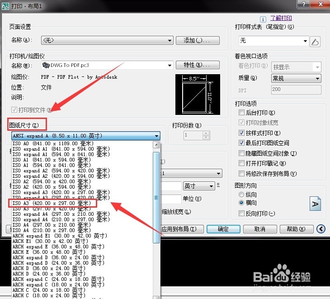
Task: Open the 质量 常规 dropdown
Action: [x=296, y=79]
